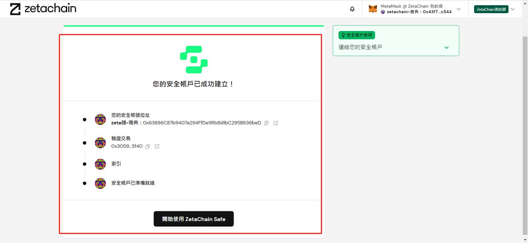528x243 pixels.
Task: Click the network selector chevron arrow
Action: point(513,9)
